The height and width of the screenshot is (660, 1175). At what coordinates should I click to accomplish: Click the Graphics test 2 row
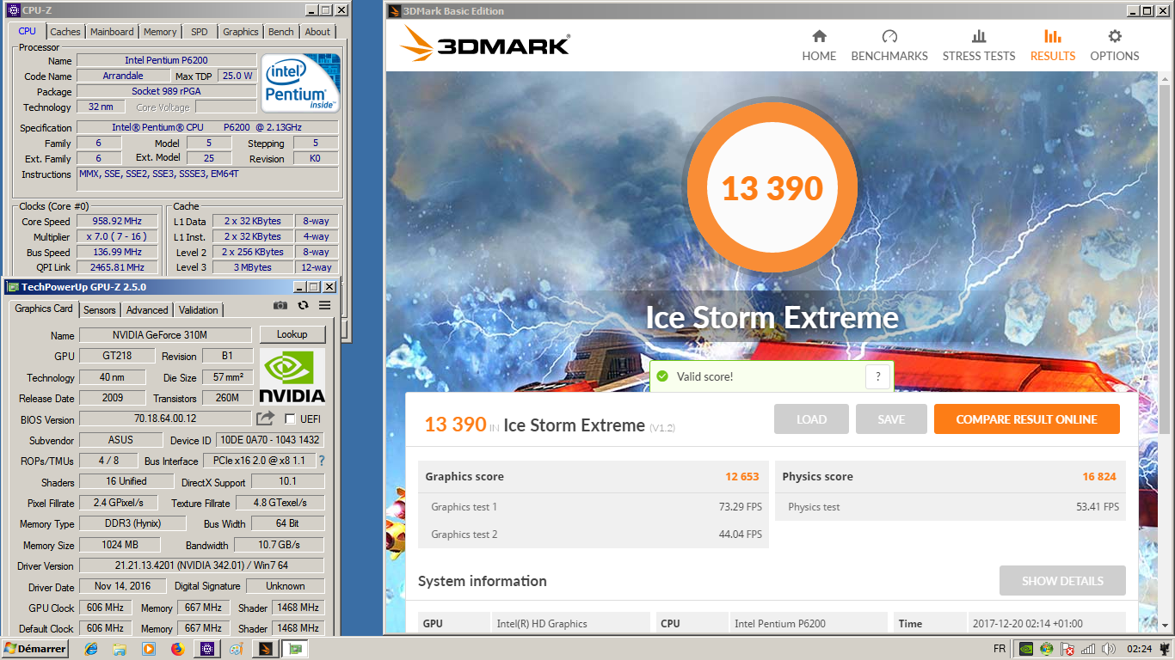click(x=594, y=535)
